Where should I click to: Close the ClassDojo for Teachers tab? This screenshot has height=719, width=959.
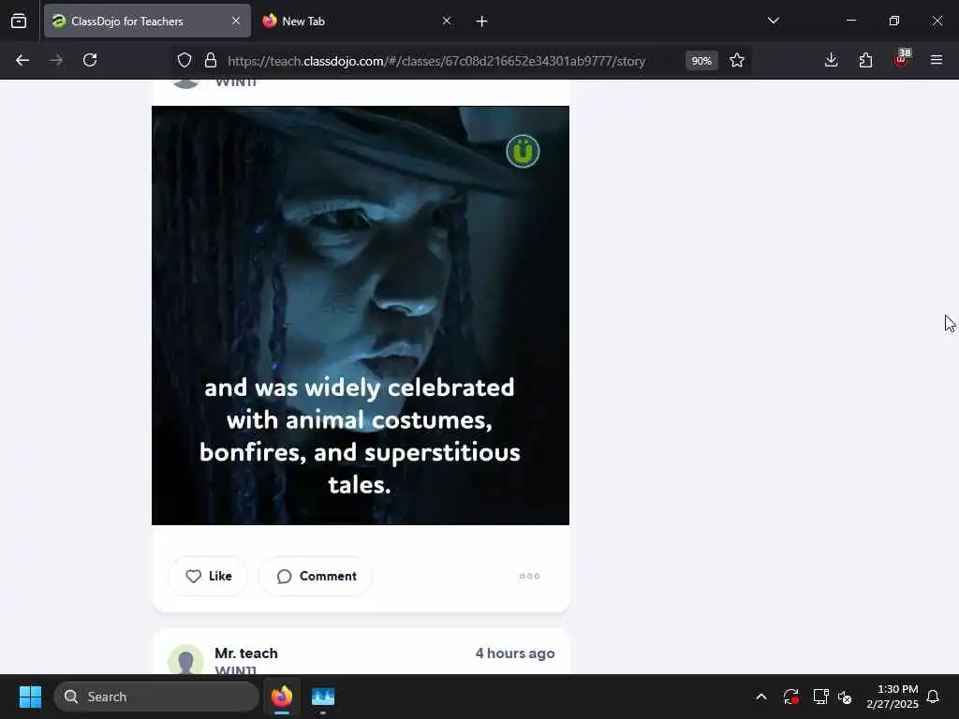[236, 22]
